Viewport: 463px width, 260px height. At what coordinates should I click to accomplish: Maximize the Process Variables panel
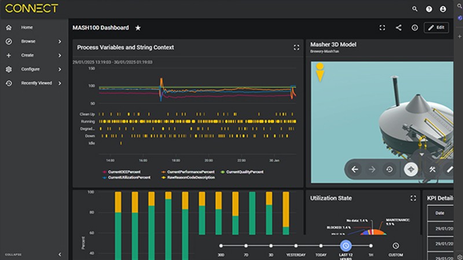tap(296, 47)
